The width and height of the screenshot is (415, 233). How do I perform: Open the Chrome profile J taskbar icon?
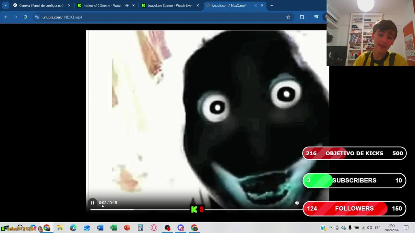194,228
